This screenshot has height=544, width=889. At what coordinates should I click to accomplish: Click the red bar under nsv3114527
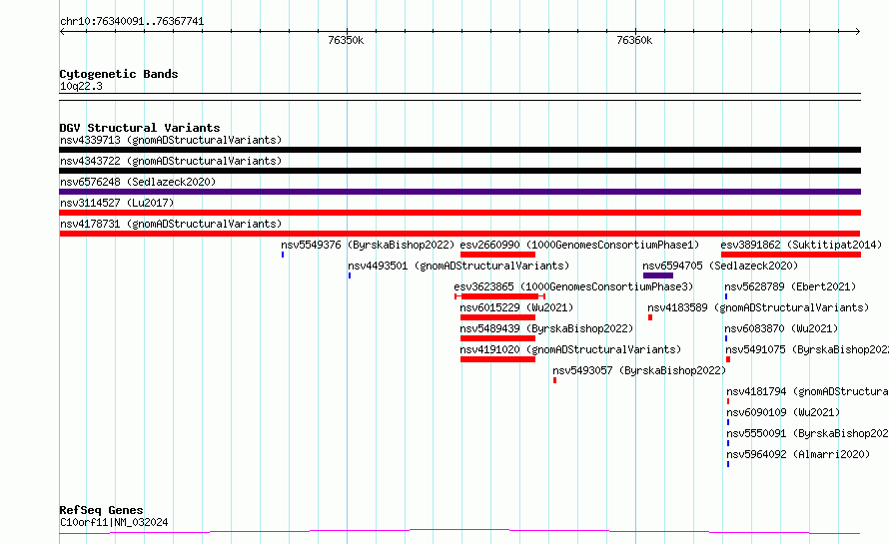[459, 213]
